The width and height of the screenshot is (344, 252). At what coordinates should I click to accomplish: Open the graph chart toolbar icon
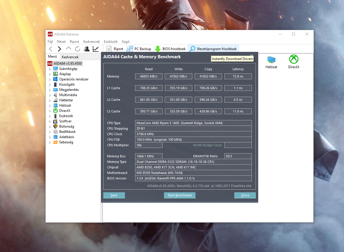click(x=96, y=49)
